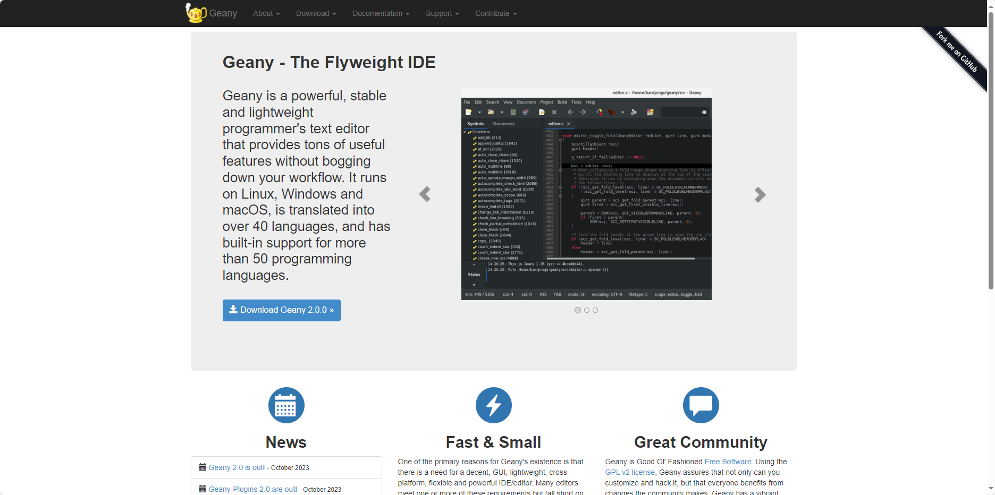Click the Geany teapot logo icon

[196, 13]
